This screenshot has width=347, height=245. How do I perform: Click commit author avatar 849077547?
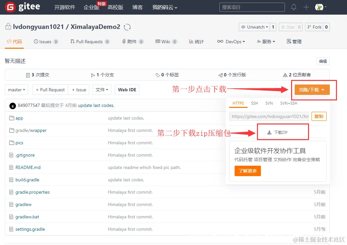click(x=13, y=106)
